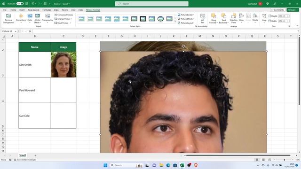Select the cell containing Paul Howard
The image size is (301, 169).
[x=35, y=90]
